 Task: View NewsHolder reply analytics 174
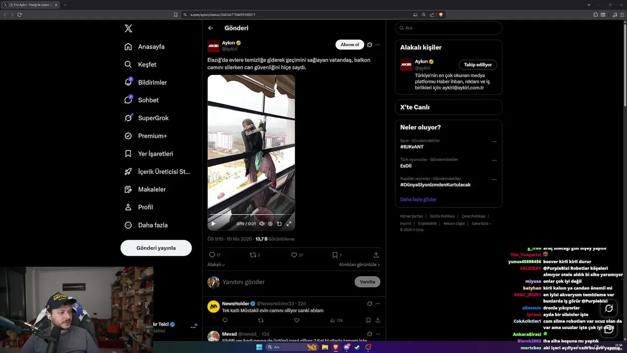point(337,321)
